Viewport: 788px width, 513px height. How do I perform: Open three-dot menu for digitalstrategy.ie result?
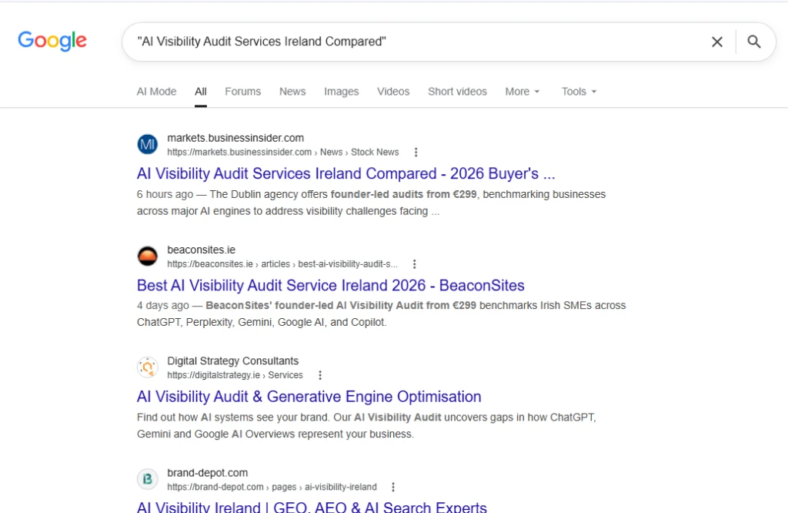pos(320,375)
